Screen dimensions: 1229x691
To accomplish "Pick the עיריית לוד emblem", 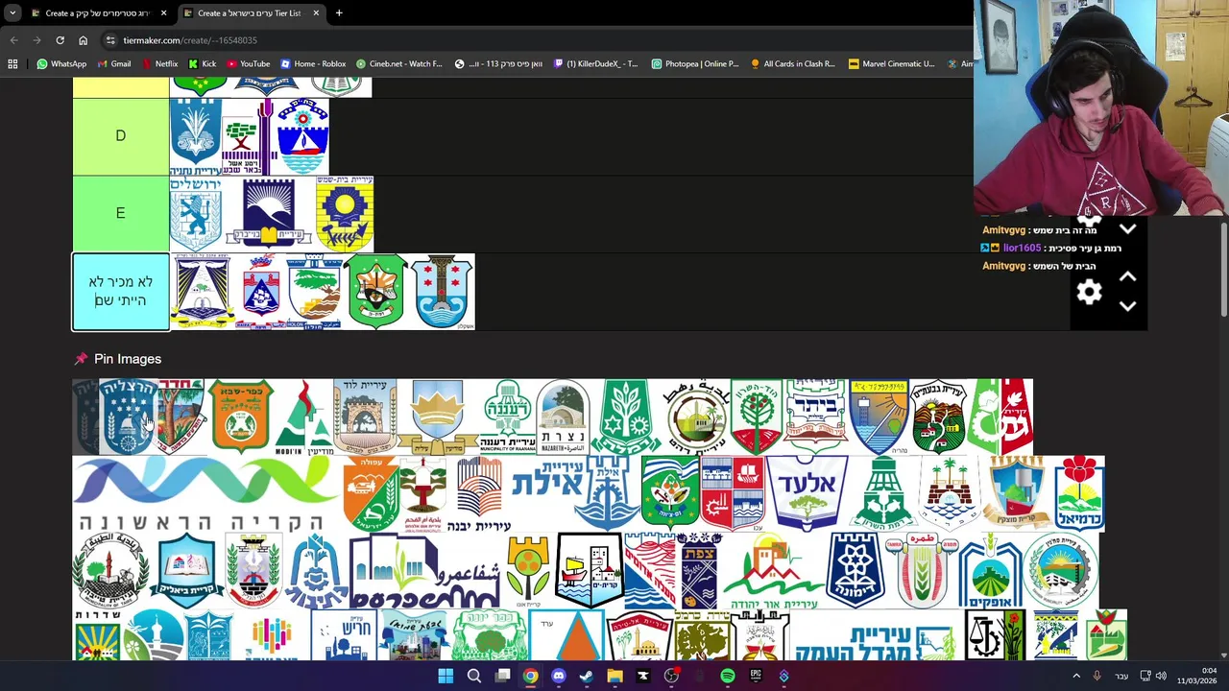I will [x=365, y=417].
